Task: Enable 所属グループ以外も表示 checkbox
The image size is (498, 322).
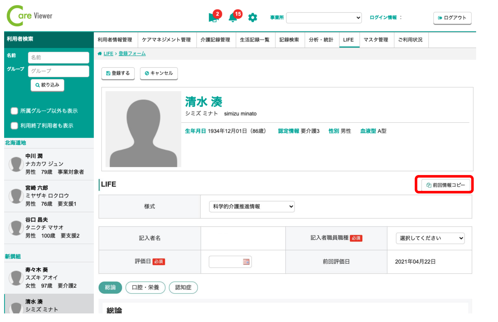Action: pyautogui.click(x=14, y=111)
